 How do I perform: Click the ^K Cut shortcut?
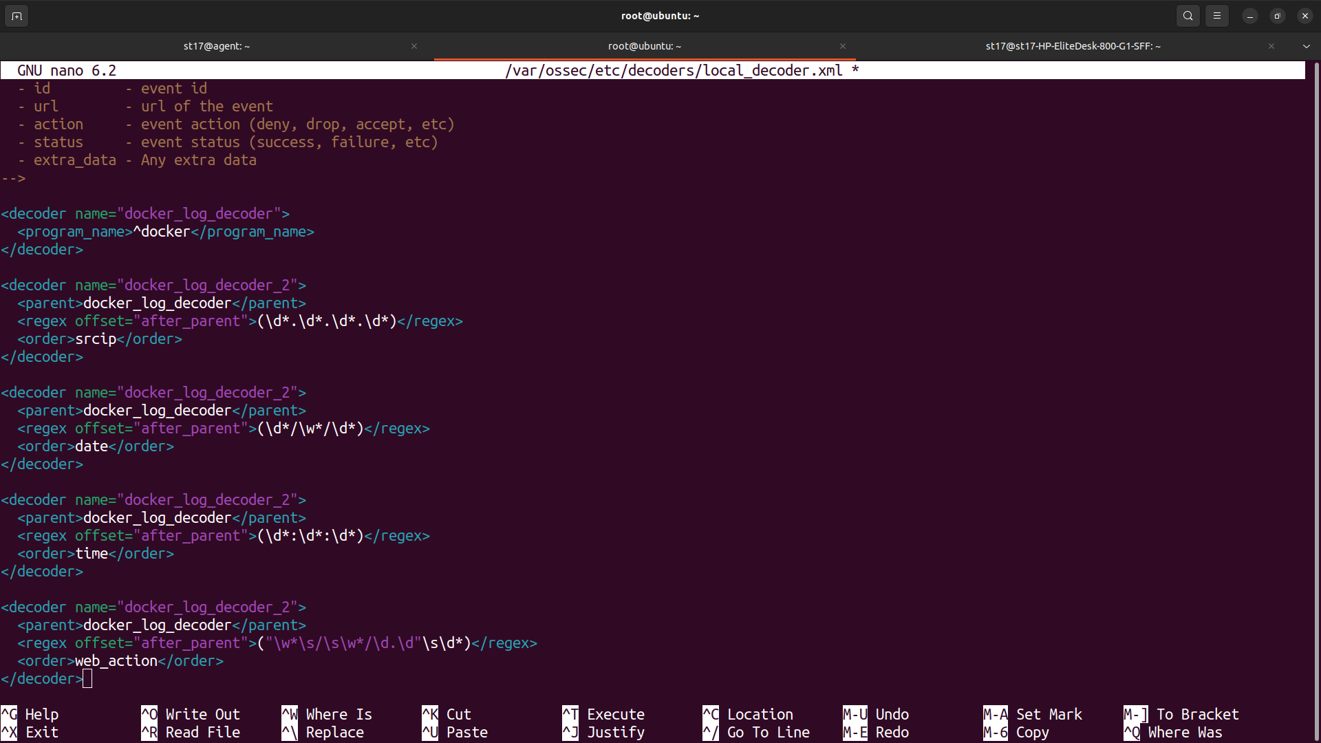[447, 714]
